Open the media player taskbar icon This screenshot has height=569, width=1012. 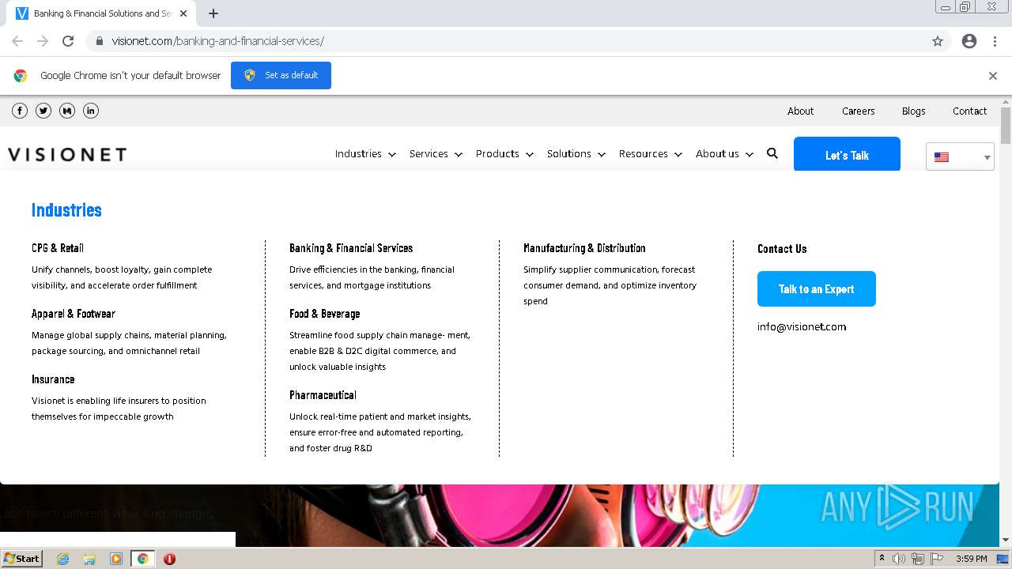click(116, 559)
